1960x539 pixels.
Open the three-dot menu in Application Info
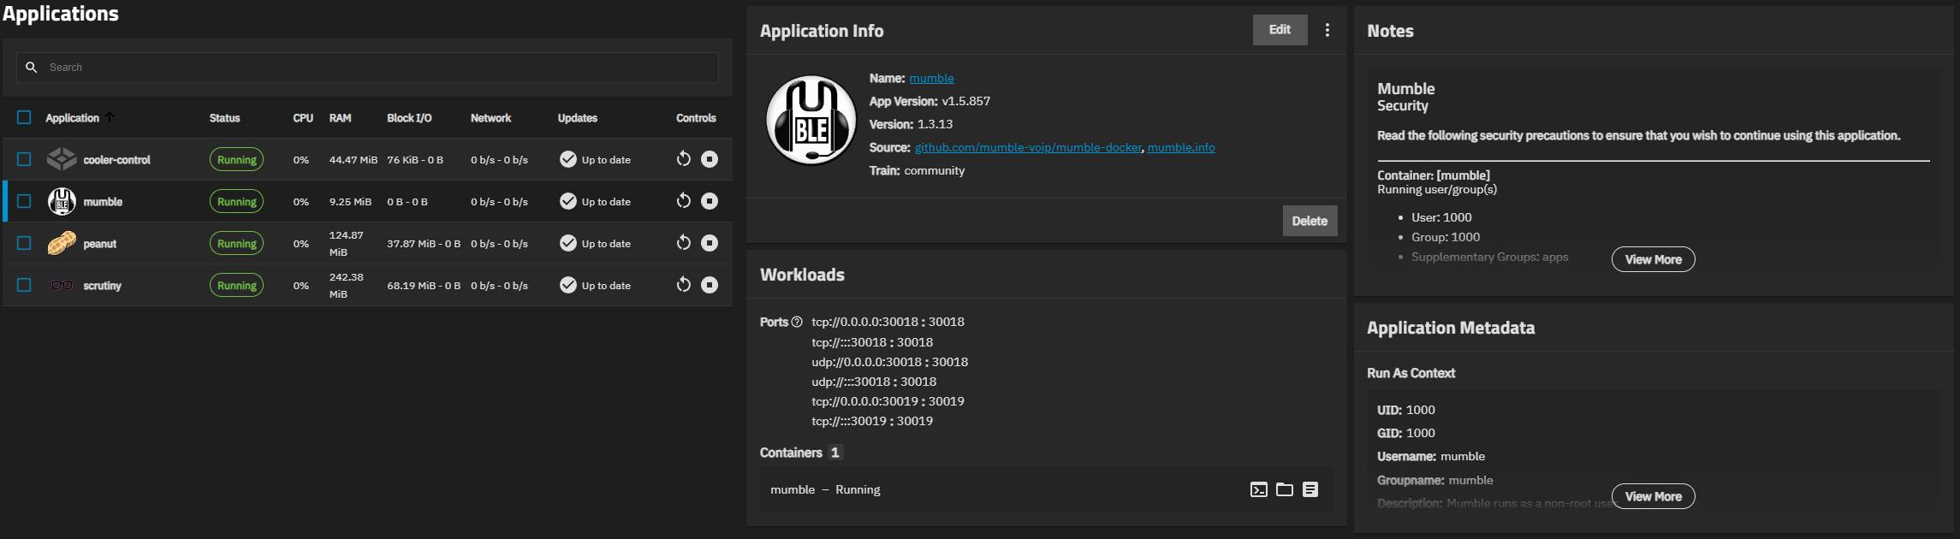click(1327, 30)
